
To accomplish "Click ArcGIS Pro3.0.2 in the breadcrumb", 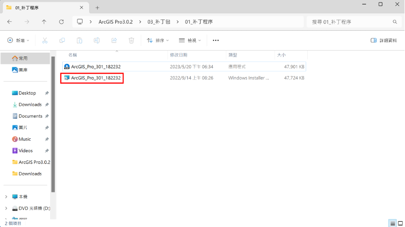I will tap(115, 22).
